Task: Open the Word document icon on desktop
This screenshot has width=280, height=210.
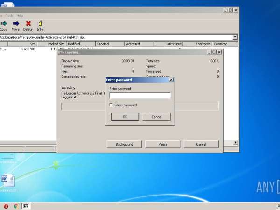Action: (7, 181)
